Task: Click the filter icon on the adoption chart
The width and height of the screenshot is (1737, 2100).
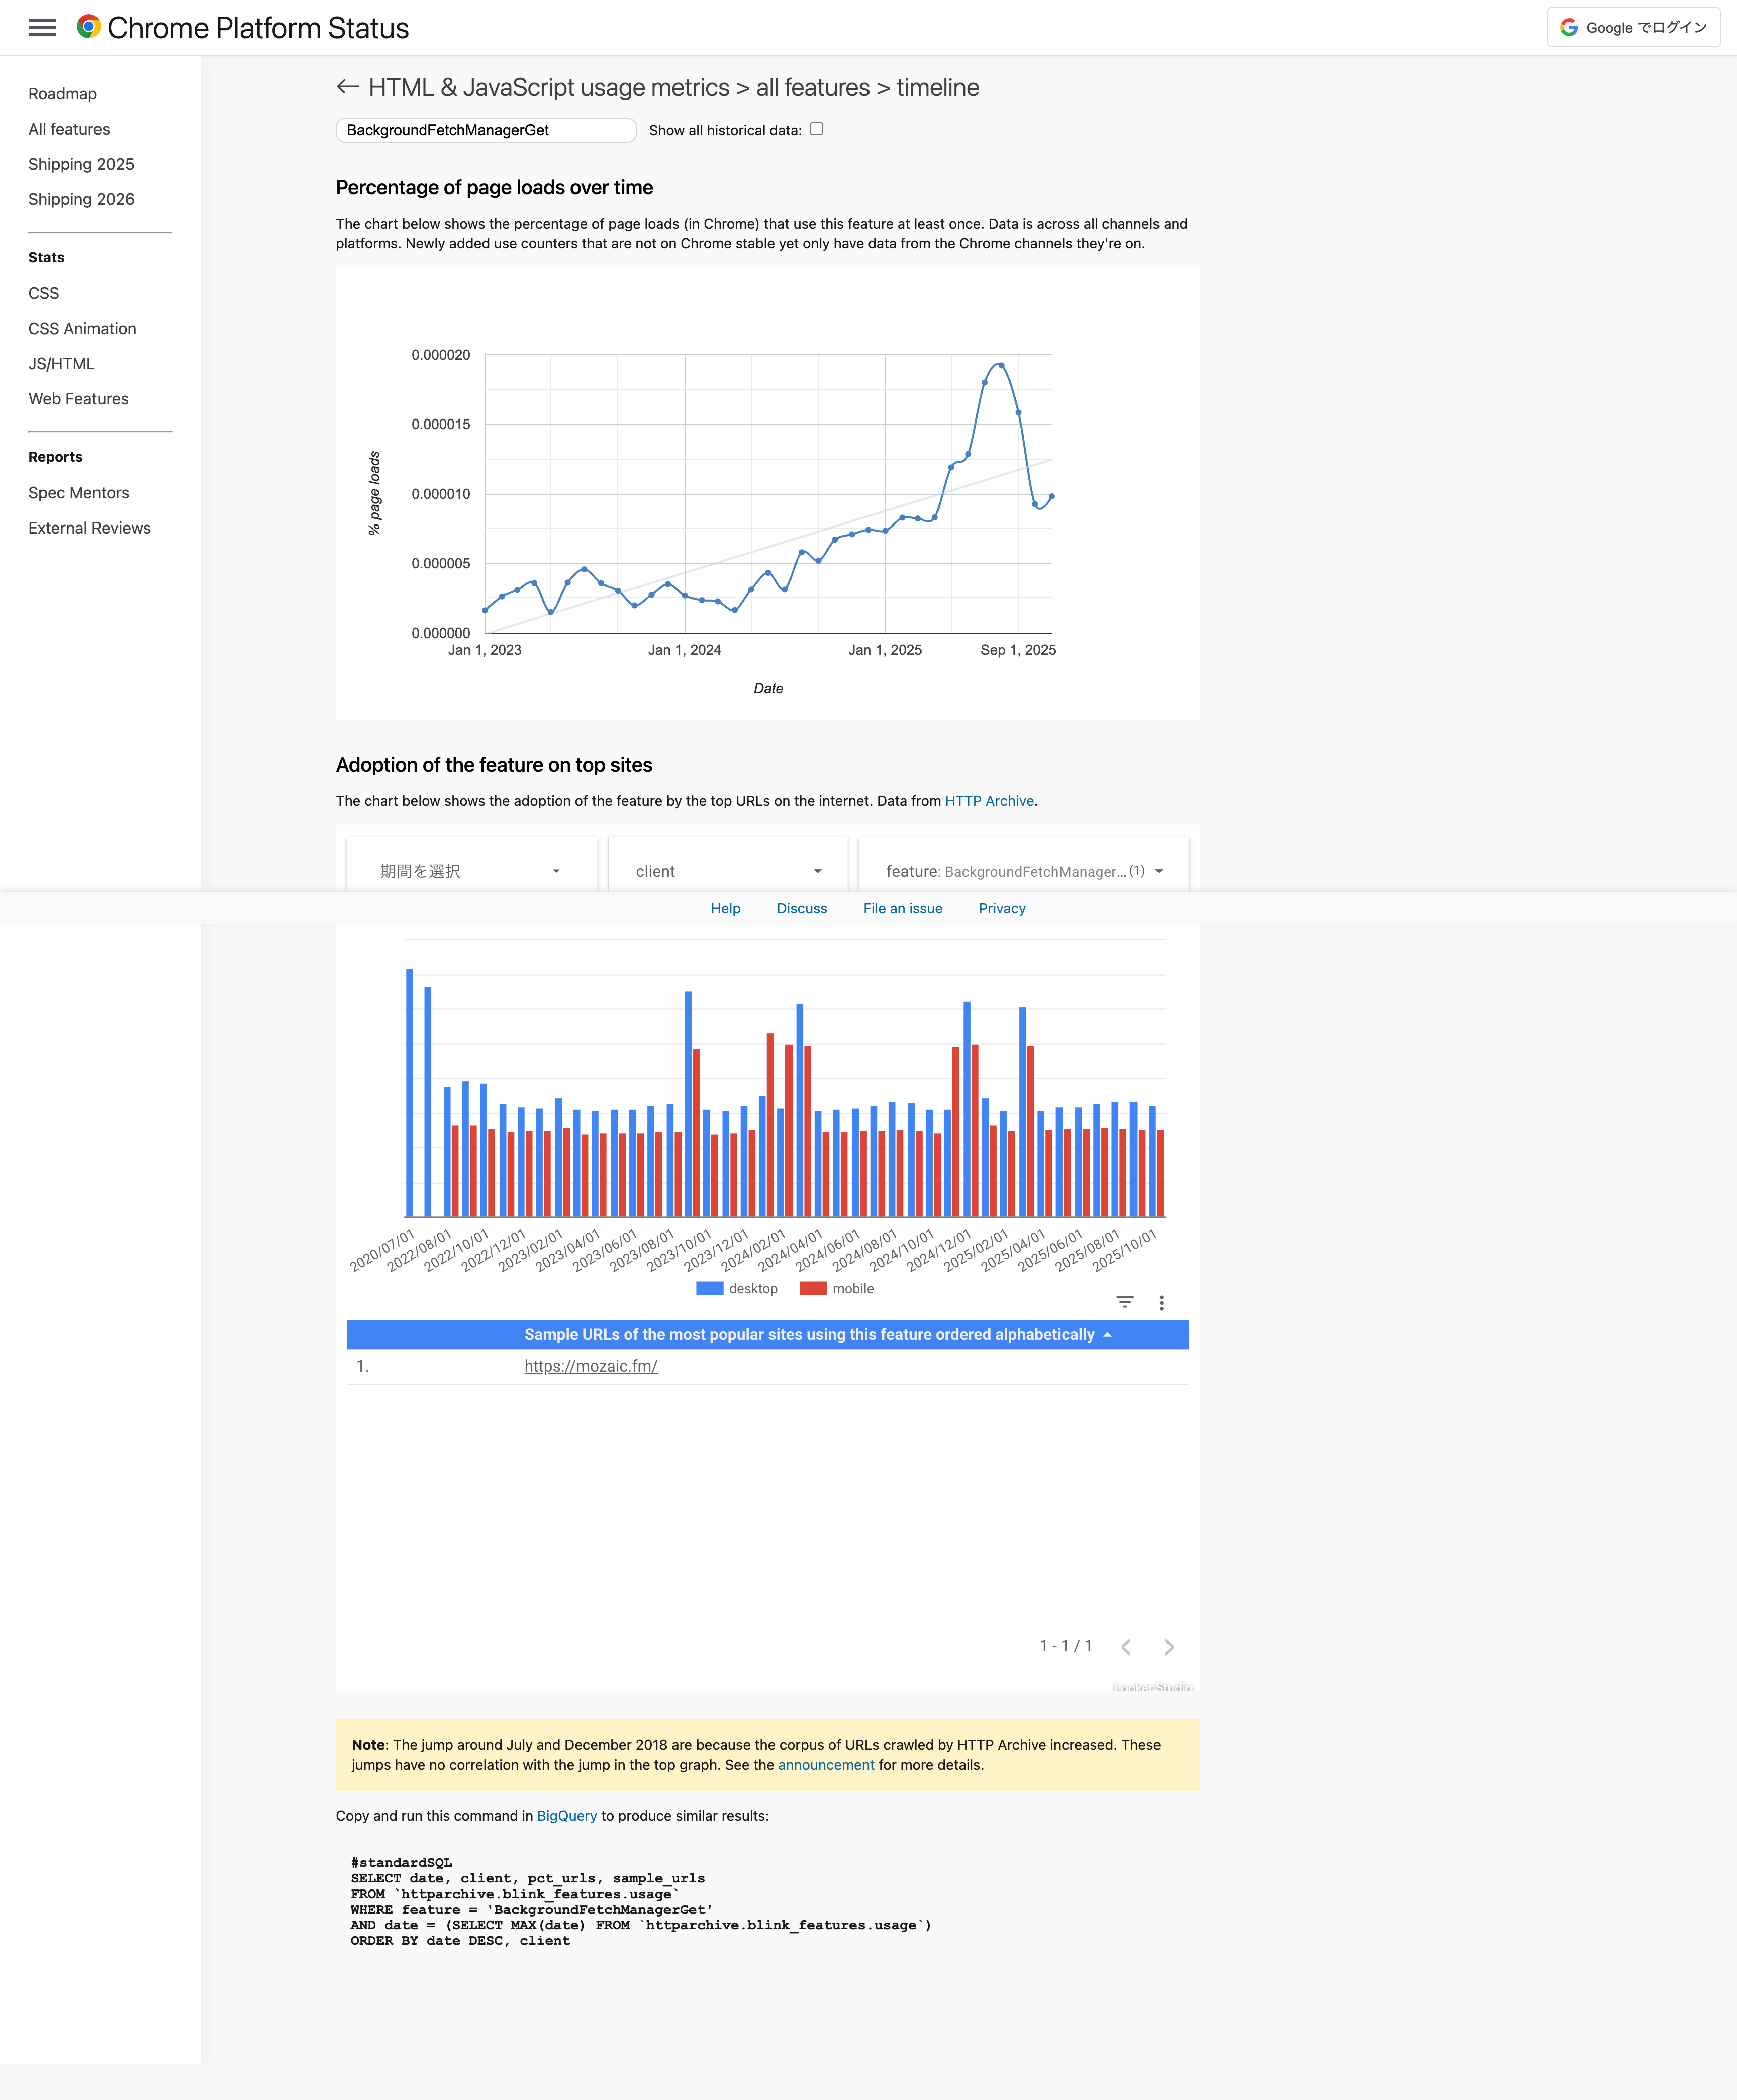Action: click(x=1125, y=1301)
